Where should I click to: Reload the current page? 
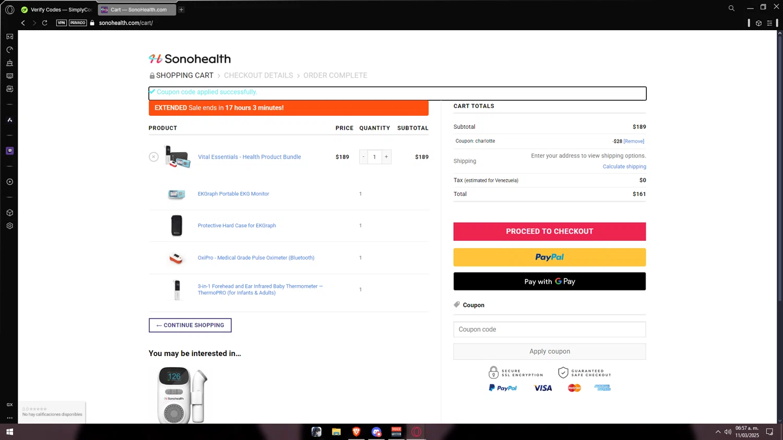45,23
